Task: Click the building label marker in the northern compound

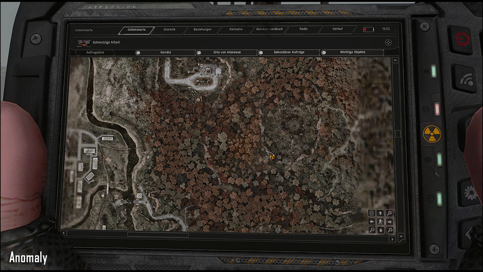Action: tap(218, 72)
